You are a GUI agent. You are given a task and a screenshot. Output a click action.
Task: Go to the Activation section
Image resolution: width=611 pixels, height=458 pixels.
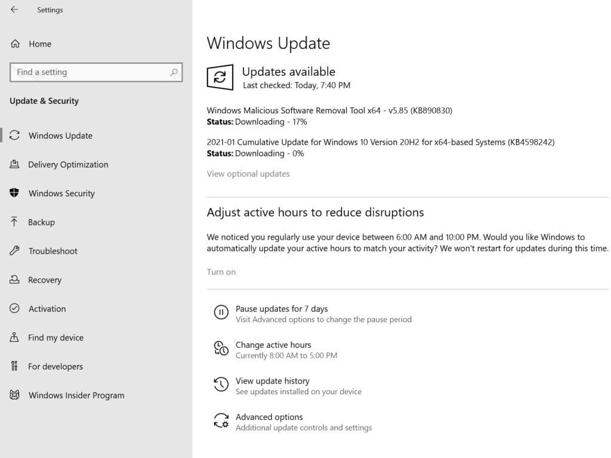point(47,309)
